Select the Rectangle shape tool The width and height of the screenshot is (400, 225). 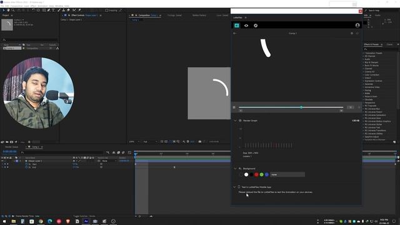tap(44, 10)
